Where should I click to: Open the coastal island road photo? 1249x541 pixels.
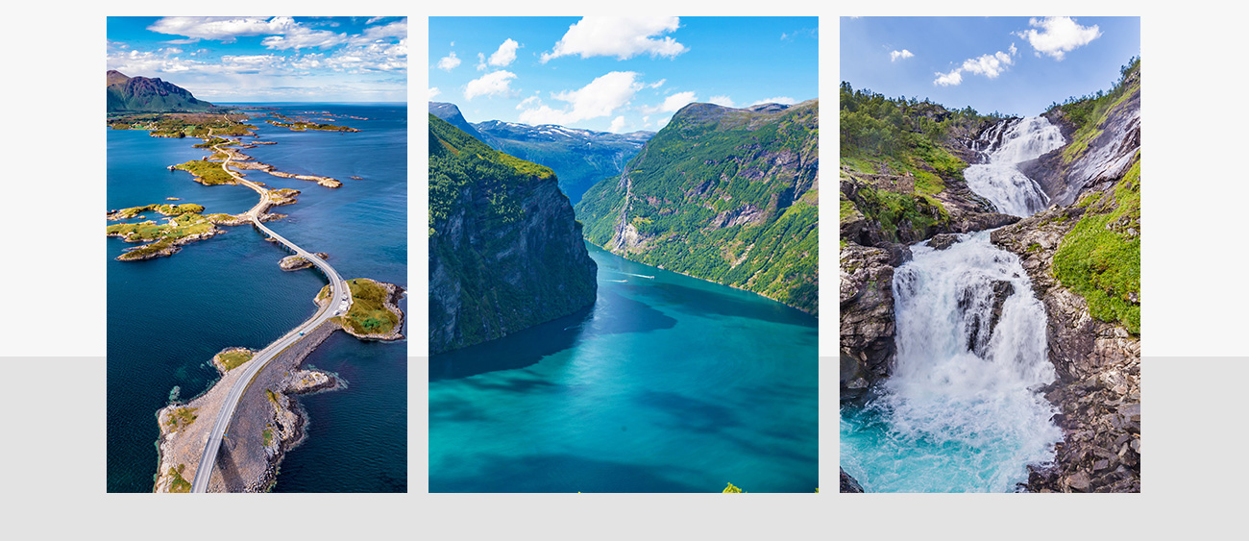click(x=257, y=255)
